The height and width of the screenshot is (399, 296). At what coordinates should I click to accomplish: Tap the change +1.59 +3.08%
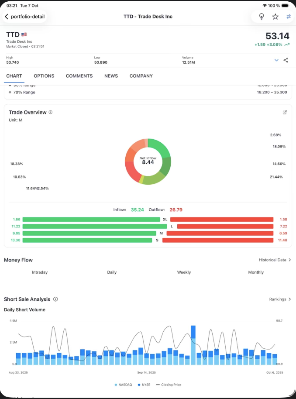pyautogui.click(x=268, y=45)
